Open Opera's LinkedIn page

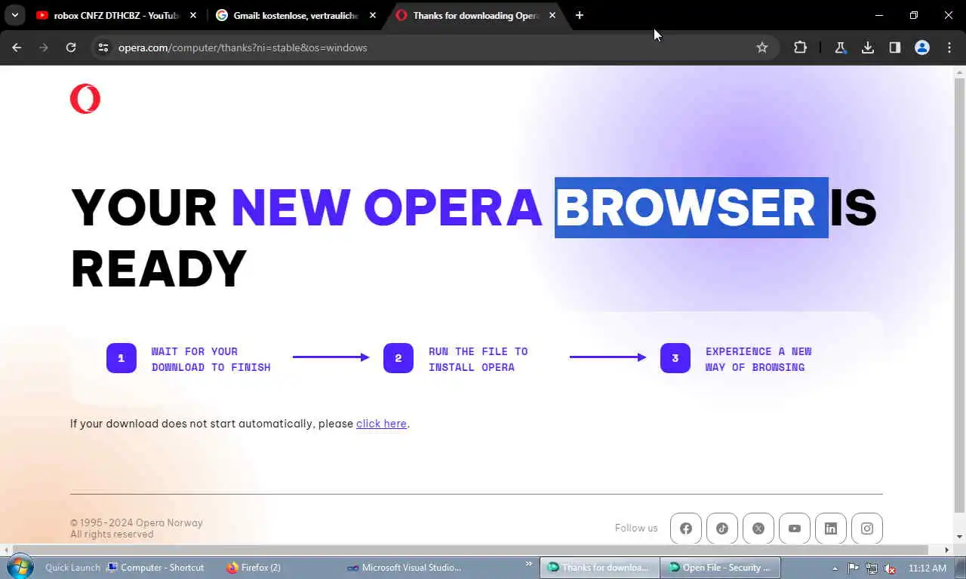831,528
